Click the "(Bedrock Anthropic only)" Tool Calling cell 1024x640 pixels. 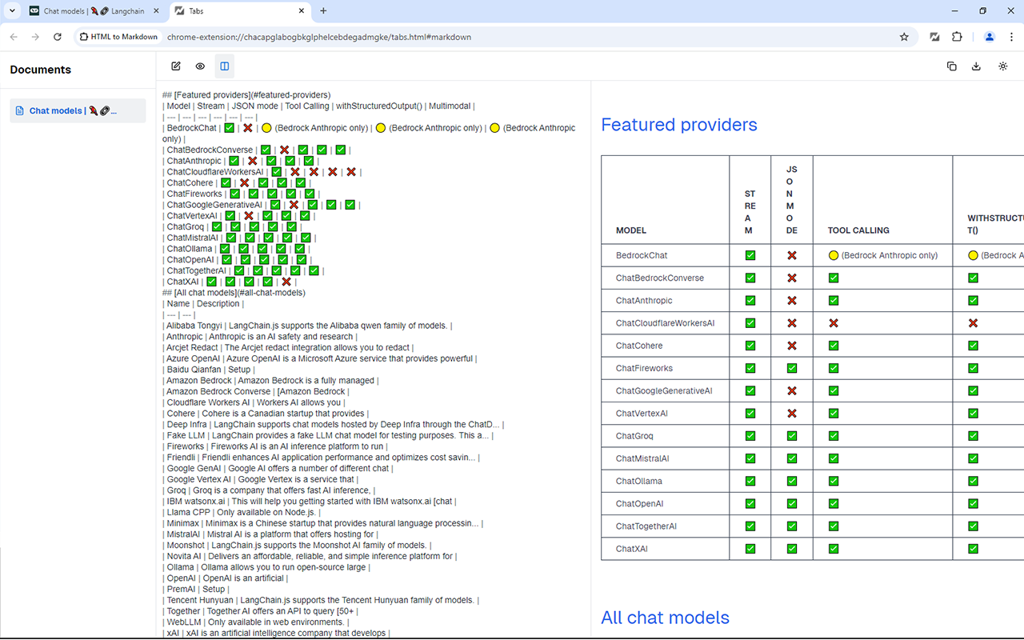(882, 255)
